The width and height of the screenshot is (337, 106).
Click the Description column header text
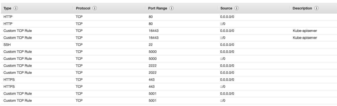pyautogui.click(x=303, y=8)
